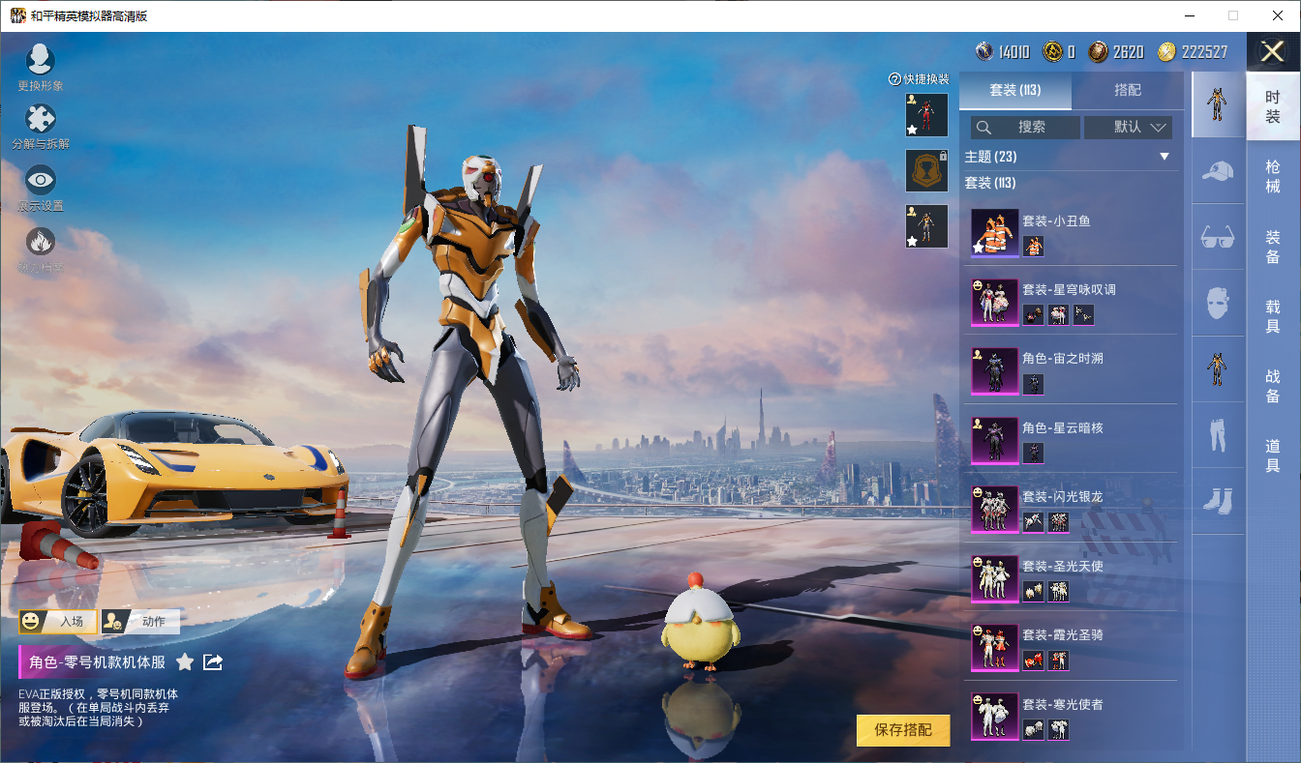Select the pants category icon
This screenshot has width=1301, height=763.
pos(1218,435)
